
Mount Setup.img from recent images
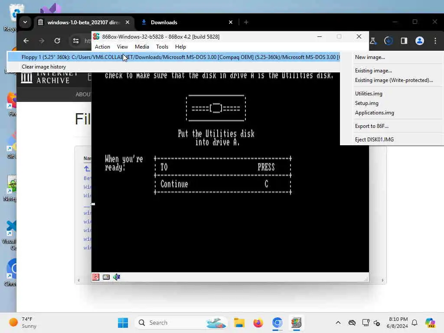(x=392, y=103)
